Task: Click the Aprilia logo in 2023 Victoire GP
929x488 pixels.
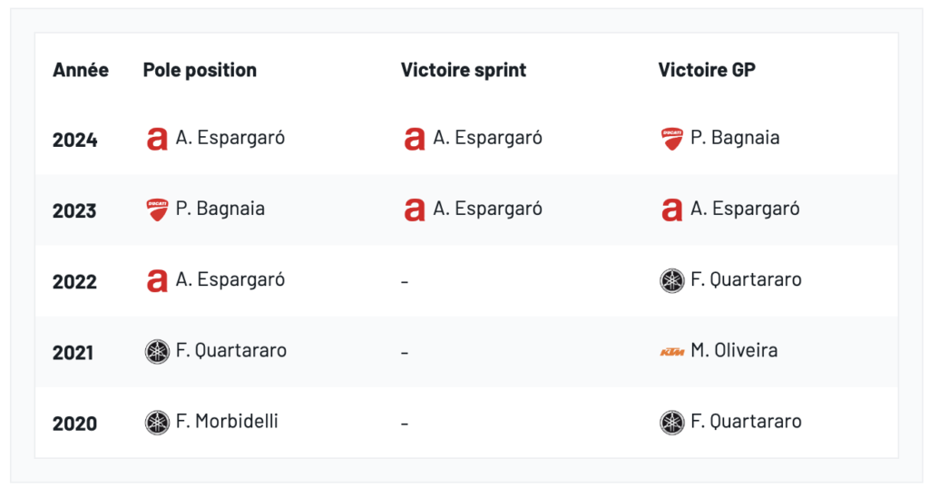Action: click(671, 210)
